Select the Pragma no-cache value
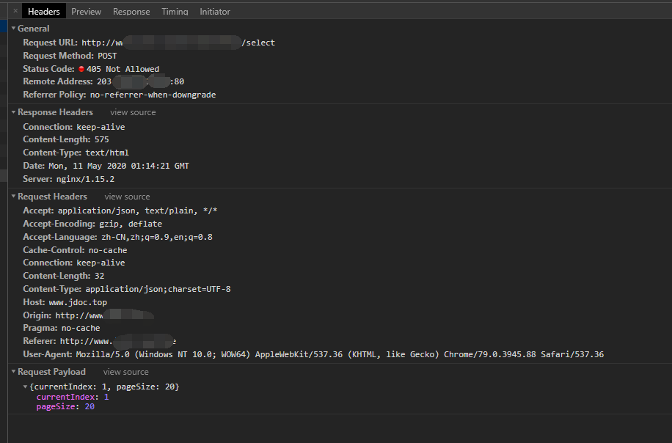 click(81, 328)
